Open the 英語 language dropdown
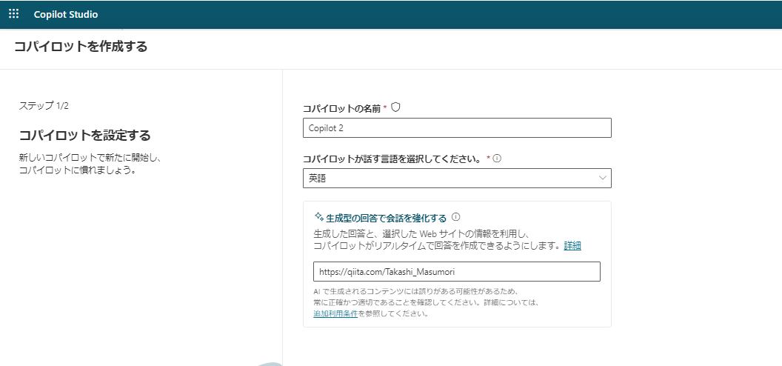The height and width of the screenshot is (366, 782). (x=457, y=178)
